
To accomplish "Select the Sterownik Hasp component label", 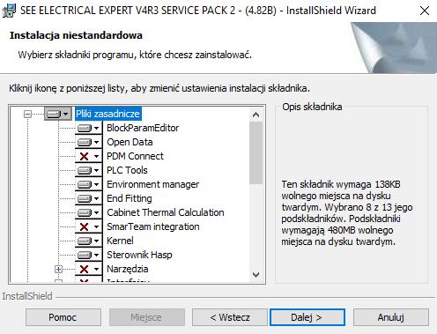I will 139,255.
